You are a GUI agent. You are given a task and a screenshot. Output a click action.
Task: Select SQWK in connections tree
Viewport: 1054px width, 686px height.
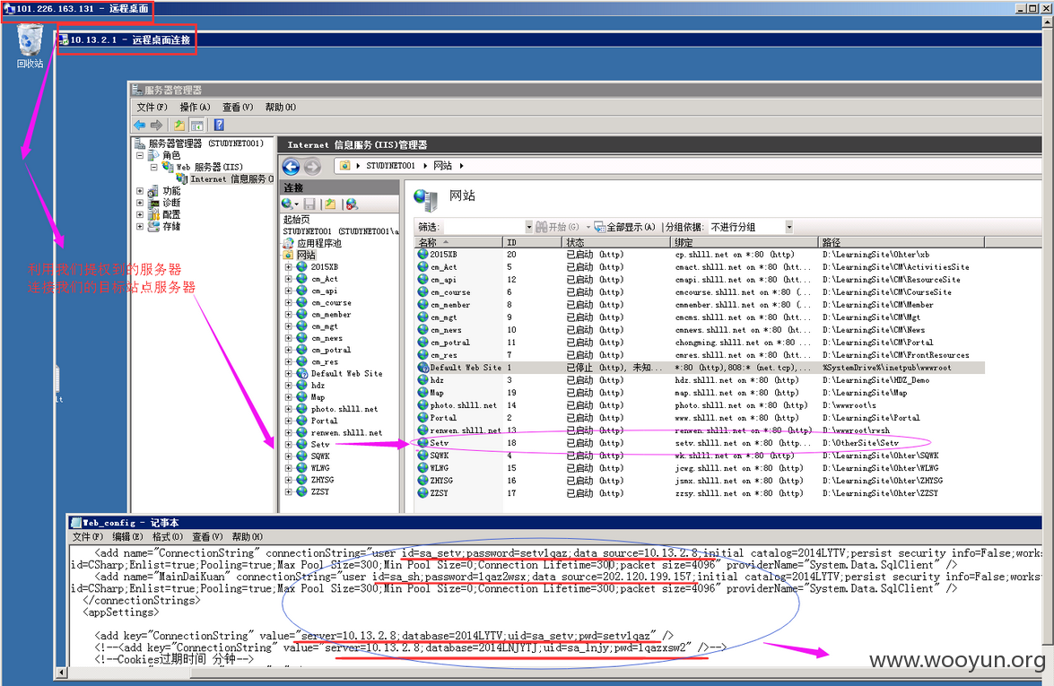[x=320, y=456]
